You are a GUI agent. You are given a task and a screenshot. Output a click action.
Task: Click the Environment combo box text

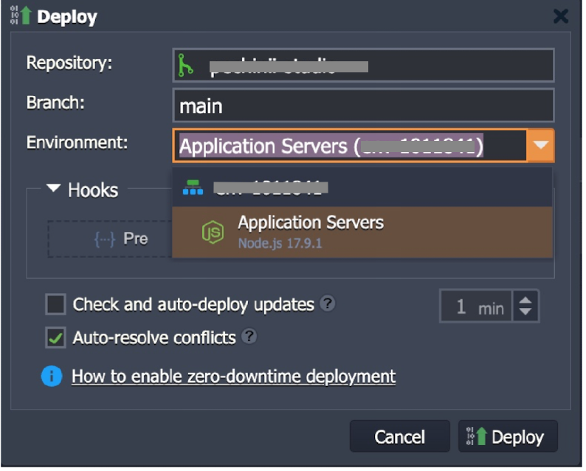351,146
